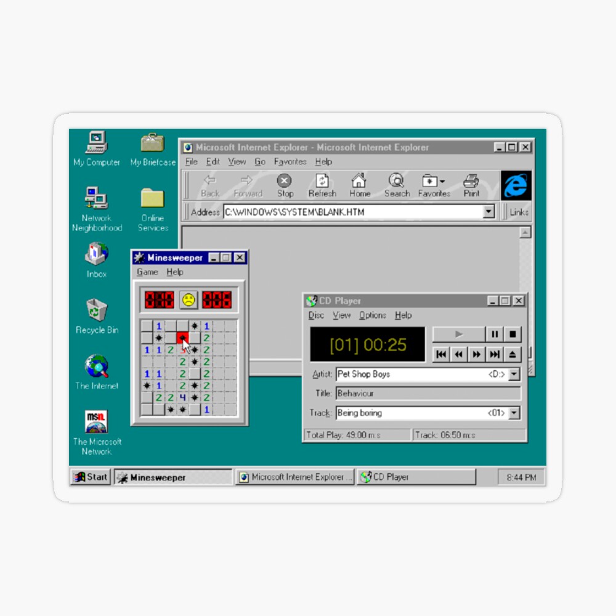
Task: Switch to Minesweeper taskbar button
Action: pyautogui.click(x=173, y=477)
